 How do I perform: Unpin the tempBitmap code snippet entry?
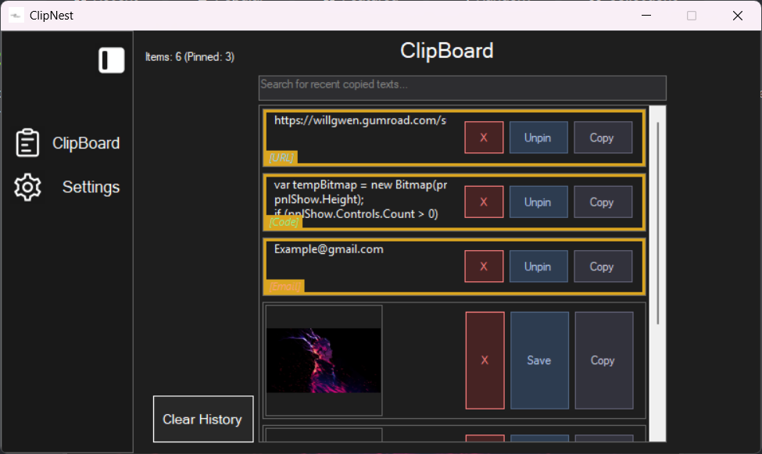[x=538, y=202]
